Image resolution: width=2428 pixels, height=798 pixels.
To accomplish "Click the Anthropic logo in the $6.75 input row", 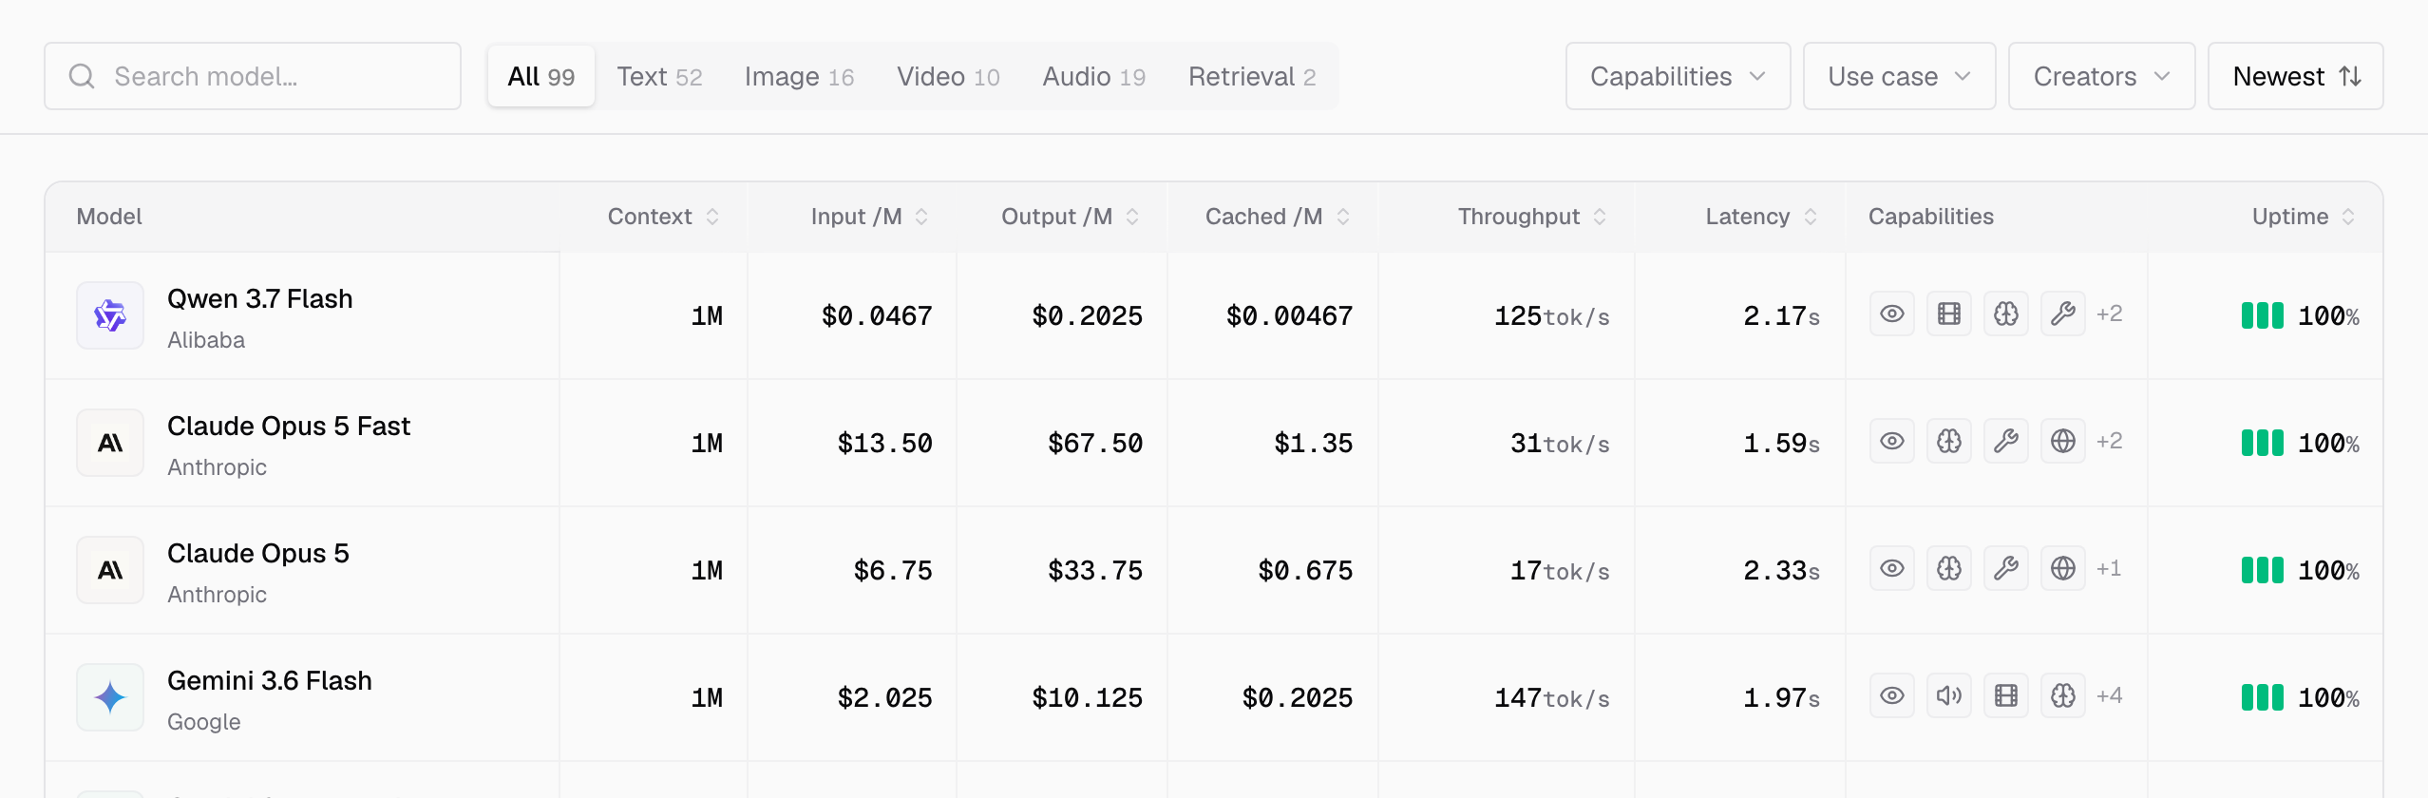I will tap(110, 570).
